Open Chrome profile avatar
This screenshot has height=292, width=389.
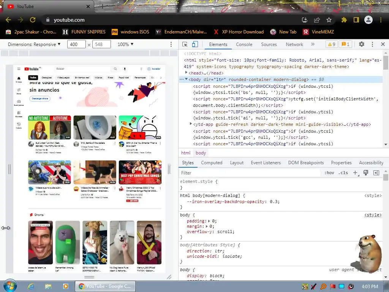pyautogui.click(x=368, y=20)
